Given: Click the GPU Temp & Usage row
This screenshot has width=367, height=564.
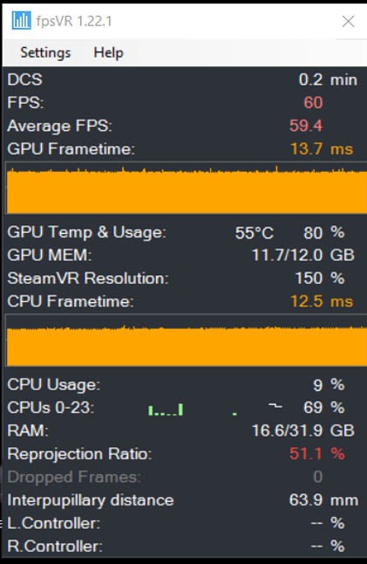Looking at the screenshot, I should 183,232.
